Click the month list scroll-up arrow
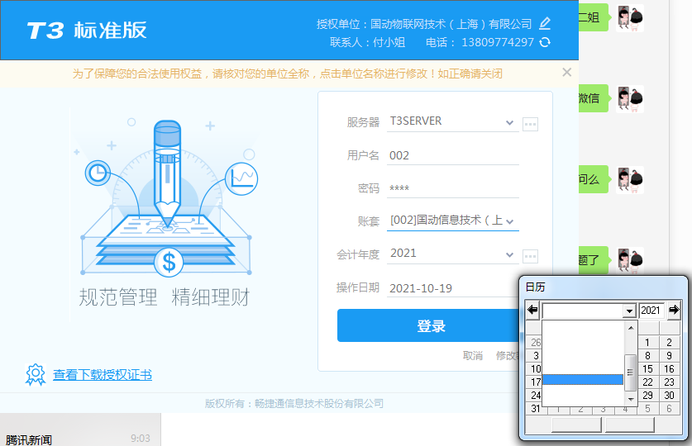This screenshot has width=692, height=446. point(631,327)
